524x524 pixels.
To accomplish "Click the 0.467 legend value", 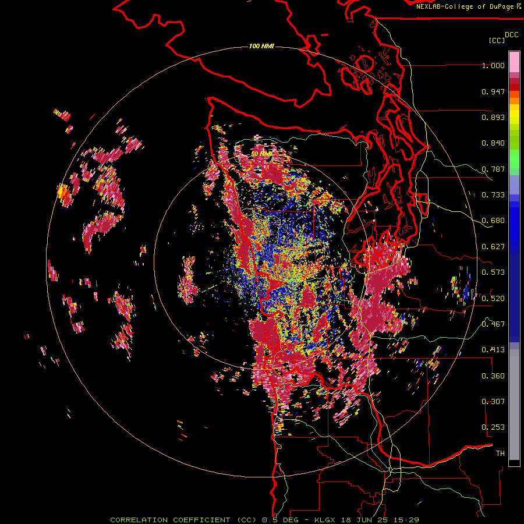I will tap(493, 324).
